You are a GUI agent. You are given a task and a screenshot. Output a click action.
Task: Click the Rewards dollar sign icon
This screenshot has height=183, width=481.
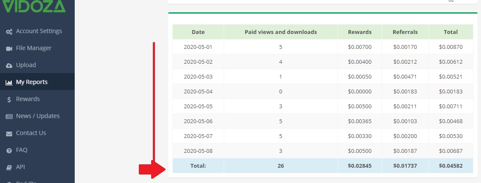[x=9, y=99]
